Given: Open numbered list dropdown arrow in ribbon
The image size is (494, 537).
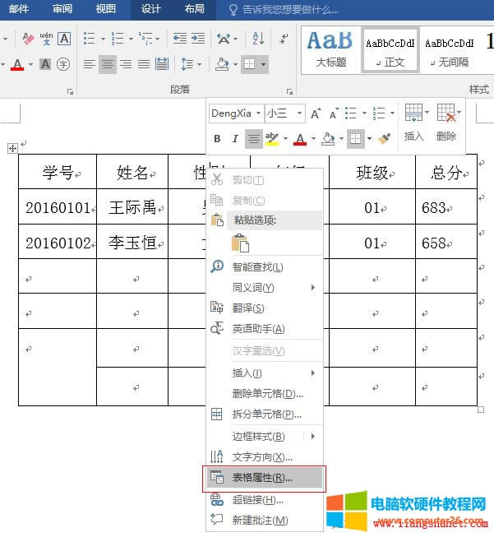Looking at the screenshot, I should click(x=131, y=39).
